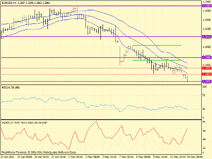
Task: Click the 1.3305 price axis label
Action: pos(207,2)
